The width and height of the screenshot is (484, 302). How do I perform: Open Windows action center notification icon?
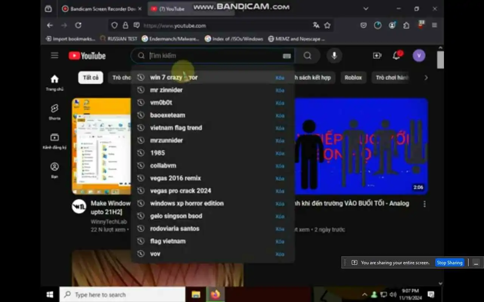pos(431,294)
